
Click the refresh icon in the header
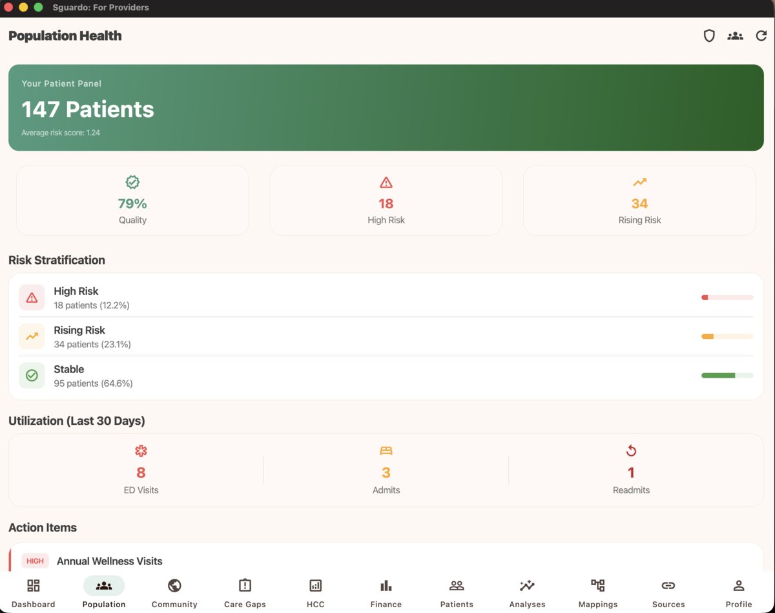[761, 36]
